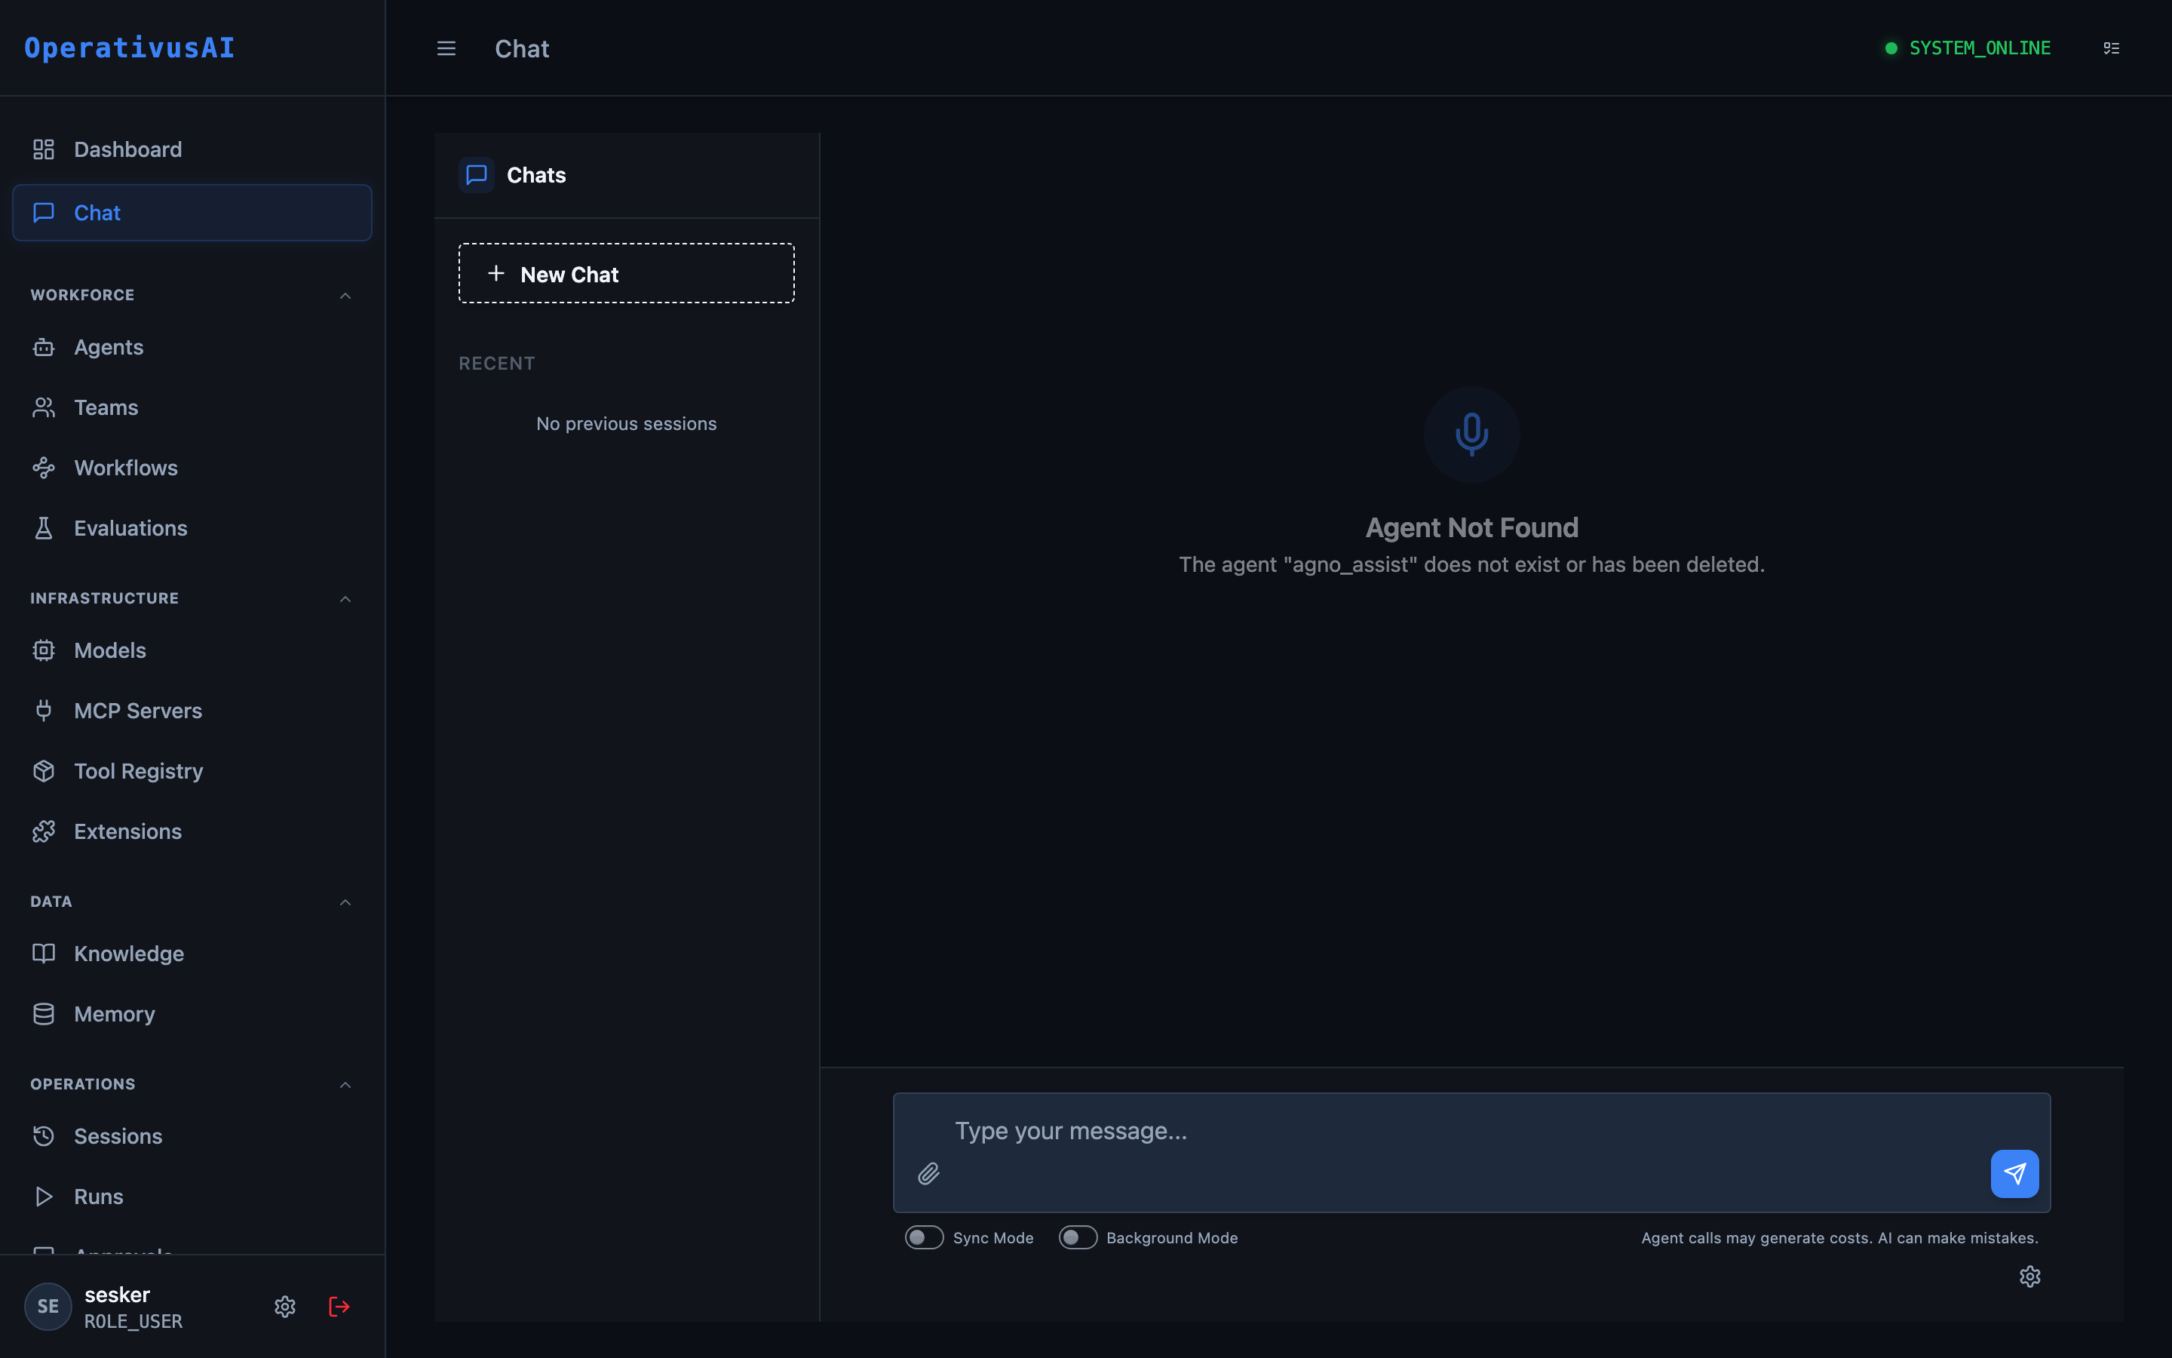Enable Sync Mode toggle
Screen dimensions: 2172x1358
pos(924,1237)
